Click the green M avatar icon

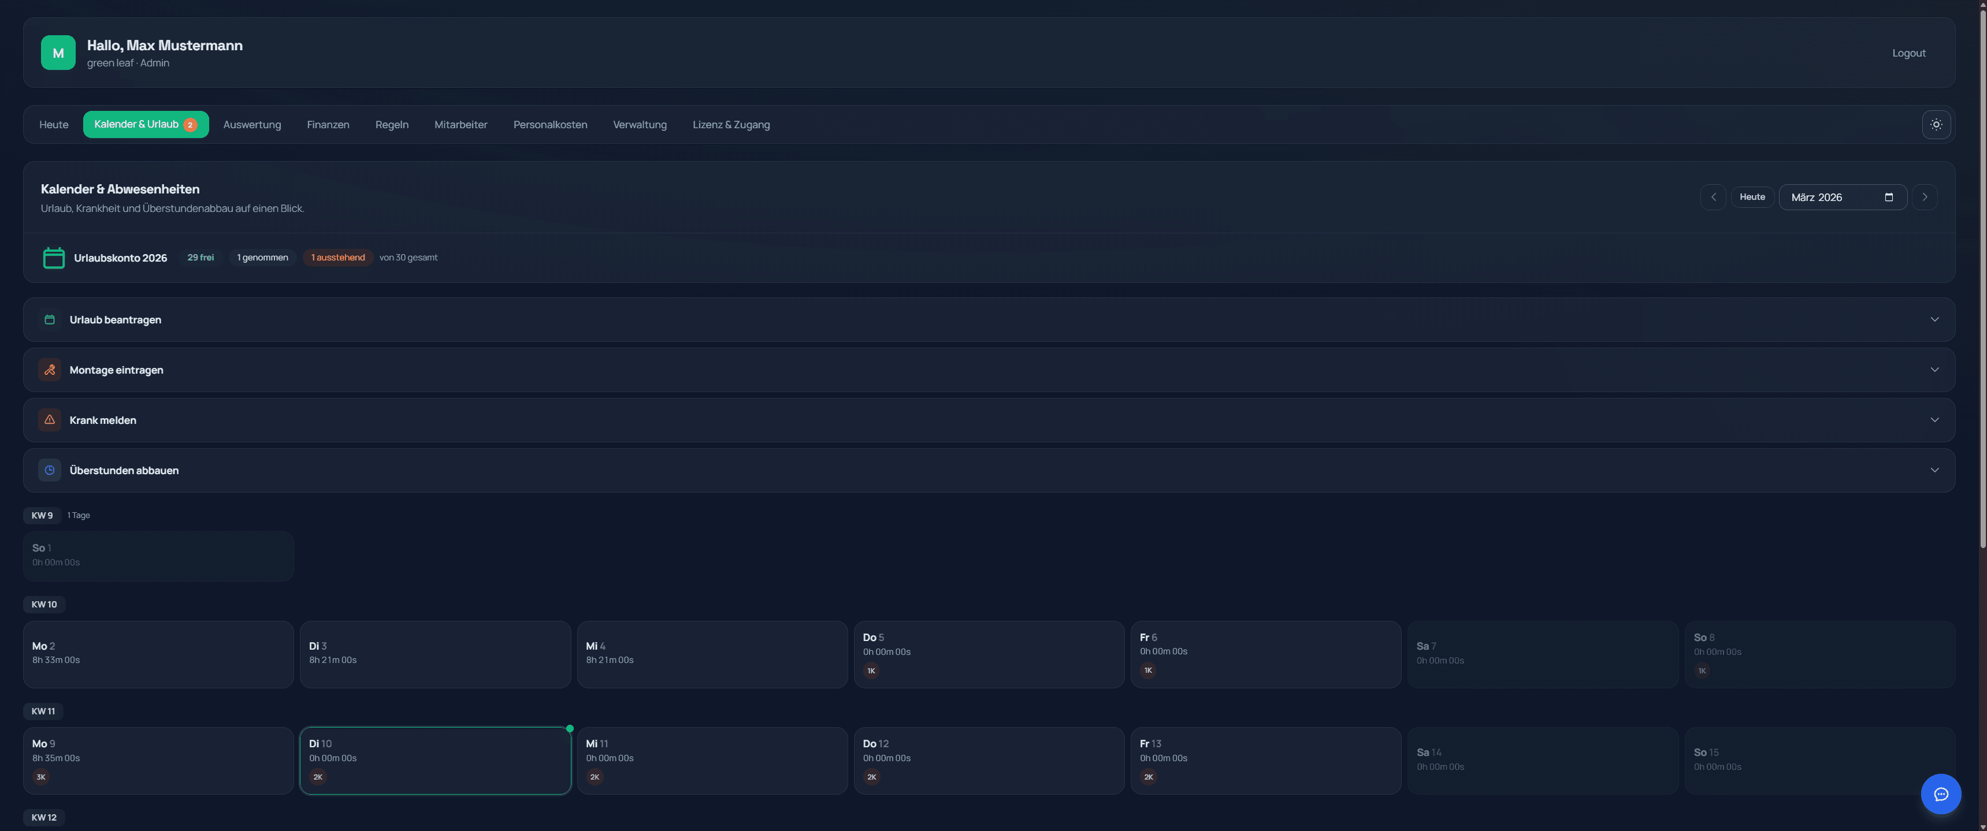pyautogui.click(x=58, y=53)
